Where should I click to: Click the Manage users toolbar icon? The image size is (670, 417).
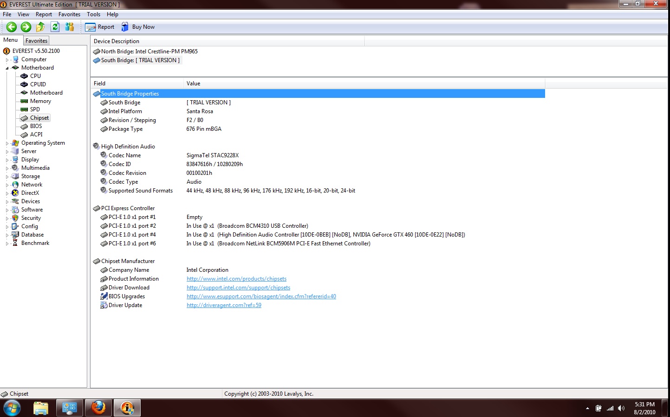click(70, 27)
